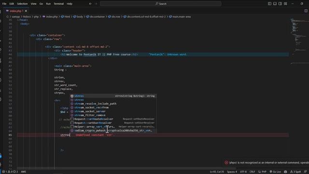Viewport: 309px width, 174px height.
Task: Open the View menu
Action: (x=33, y=3)
